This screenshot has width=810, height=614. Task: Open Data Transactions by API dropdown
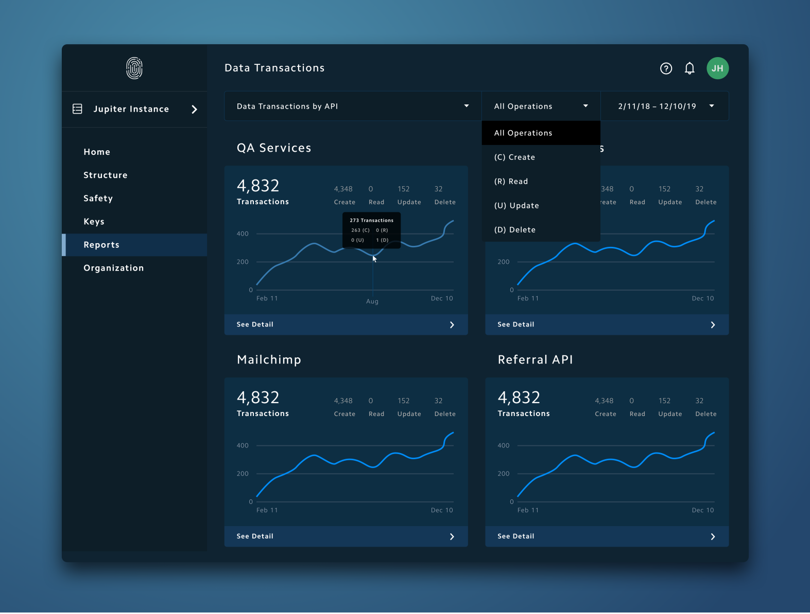coord(353,106)
